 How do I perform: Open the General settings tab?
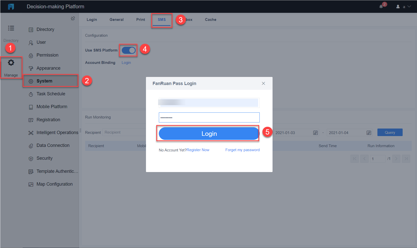tap(116, 19)
